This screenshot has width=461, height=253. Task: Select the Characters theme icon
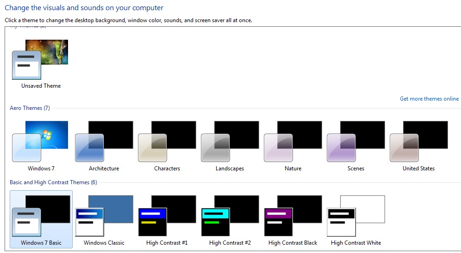click(167, 141)
